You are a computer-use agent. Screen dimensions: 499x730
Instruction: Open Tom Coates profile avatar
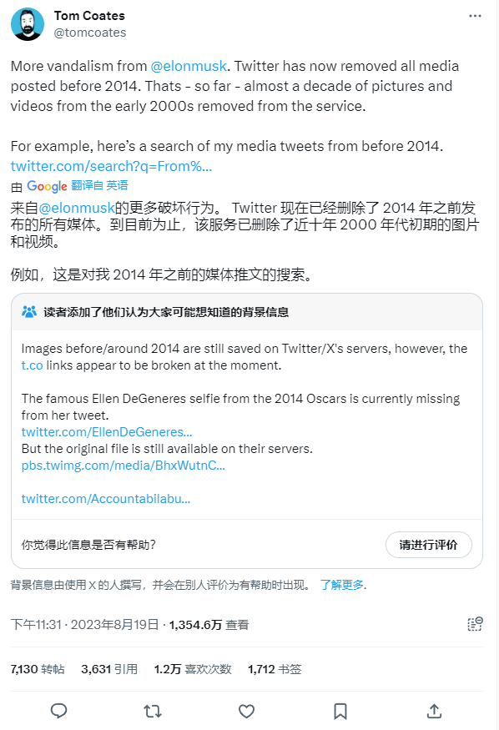pos(28,24)
